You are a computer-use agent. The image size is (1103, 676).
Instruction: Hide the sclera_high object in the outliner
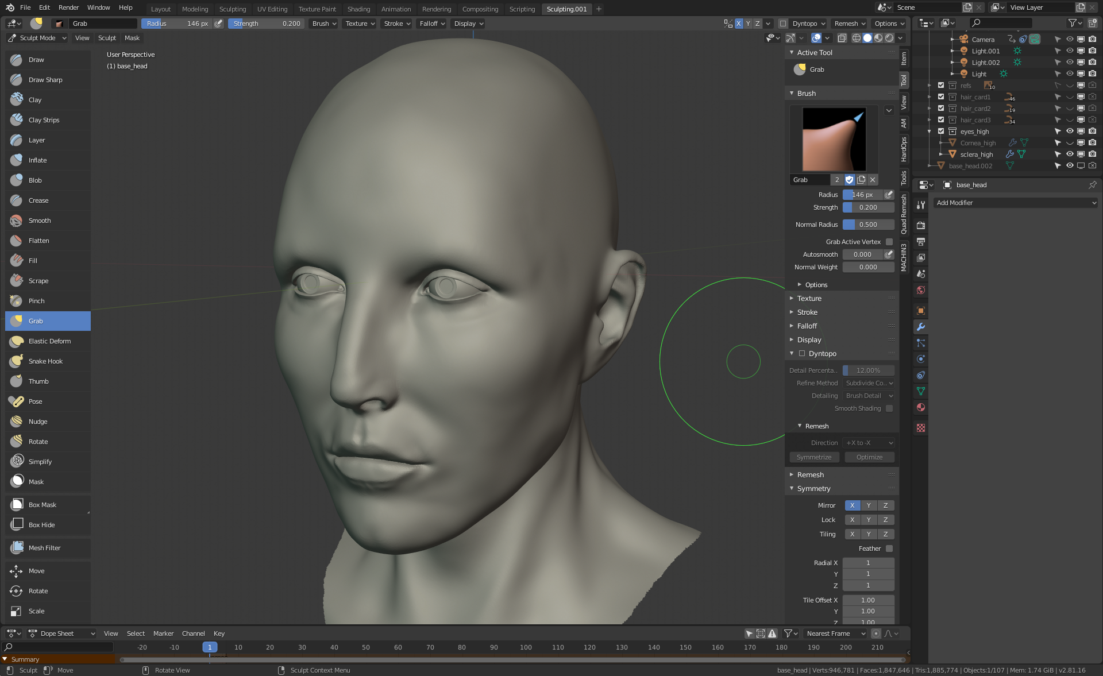1070,154
